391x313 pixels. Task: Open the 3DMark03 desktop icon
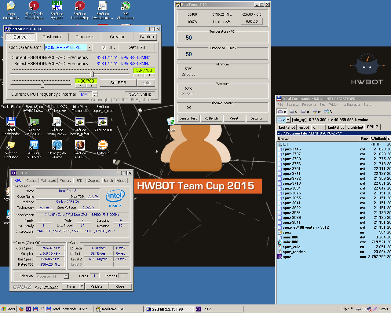(103, 147)
